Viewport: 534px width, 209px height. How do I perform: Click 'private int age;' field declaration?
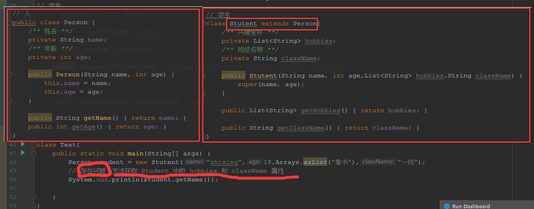pyautogui.click(x=59, y=57)
